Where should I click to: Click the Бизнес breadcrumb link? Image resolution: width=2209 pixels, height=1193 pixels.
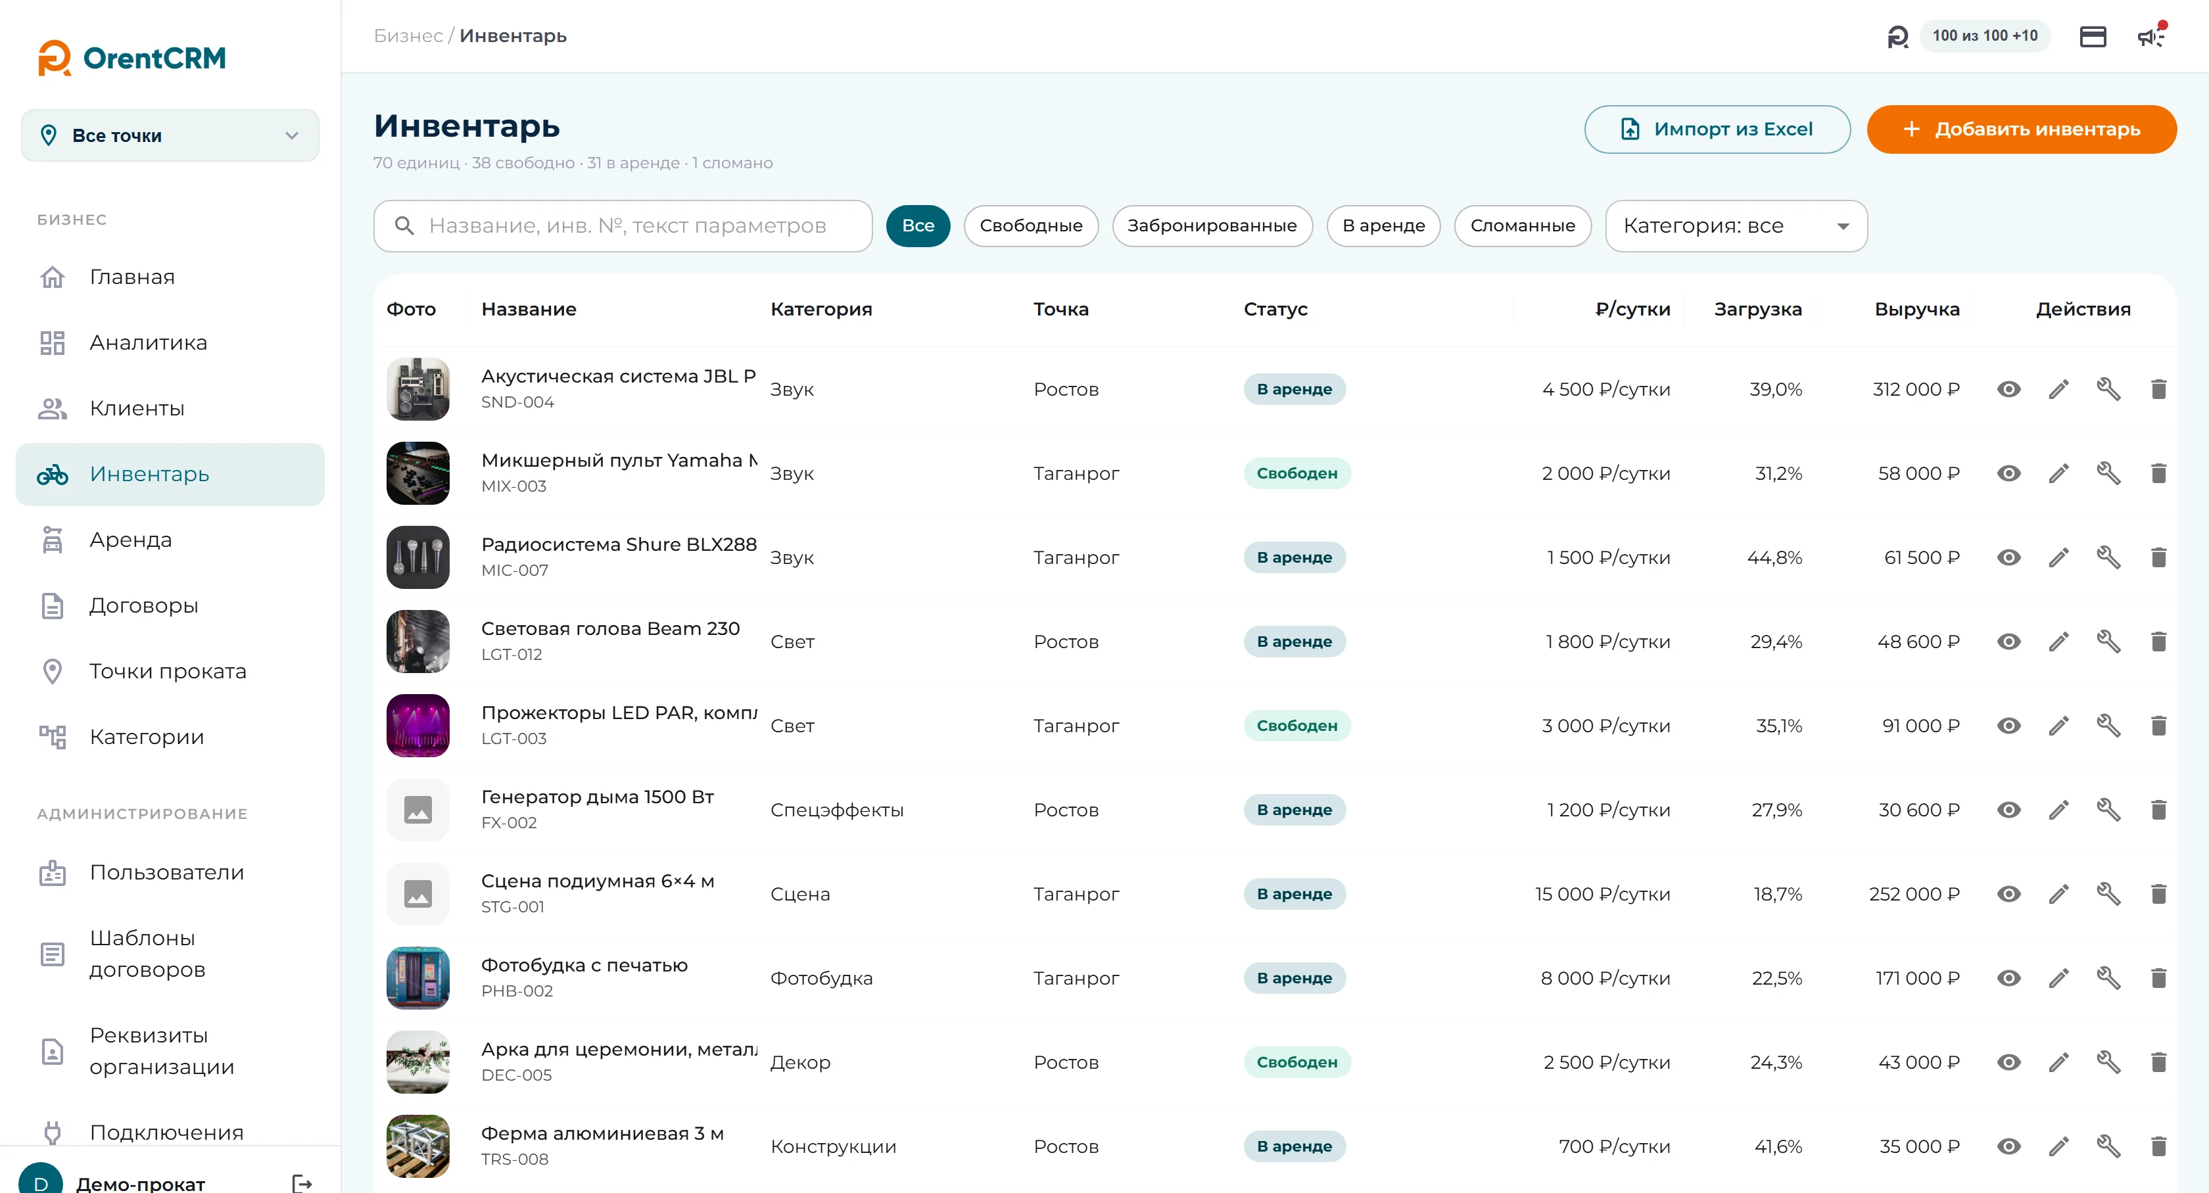click(x=408, y=36)
